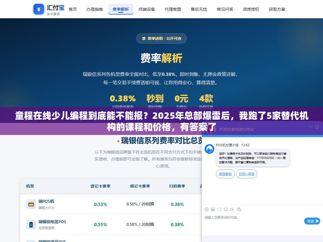This screenshot has width=323, height=242.
Task: Click the 费率解析 hero heading
Action: click(161, 58)
